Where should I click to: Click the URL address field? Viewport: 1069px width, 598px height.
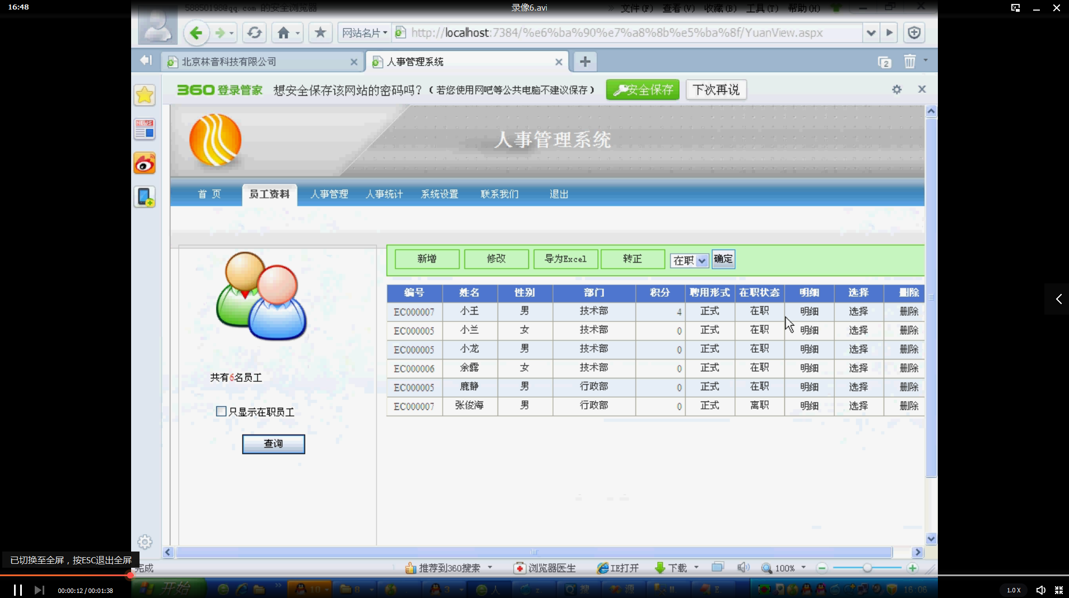pyautogui.click(x=628, y=33)
